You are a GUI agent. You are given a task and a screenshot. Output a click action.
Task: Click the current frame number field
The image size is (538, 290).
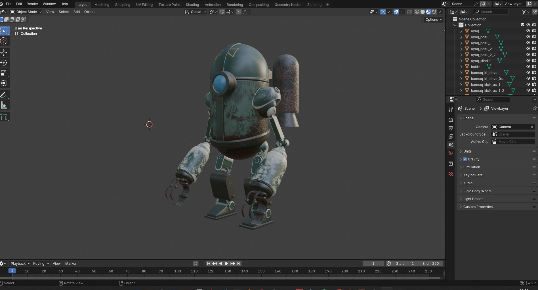click(373, 263)
